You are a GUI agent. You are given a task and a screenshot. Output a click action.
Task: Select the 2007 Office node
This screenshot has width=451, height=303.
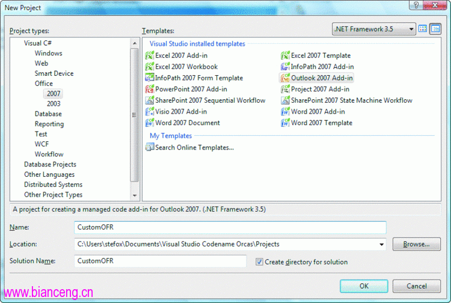click(54, 93)
